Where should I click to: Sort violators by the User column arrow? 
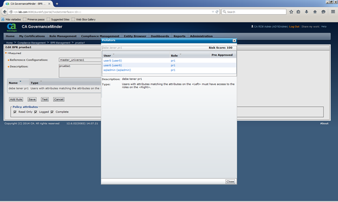(x=114, y=54)
